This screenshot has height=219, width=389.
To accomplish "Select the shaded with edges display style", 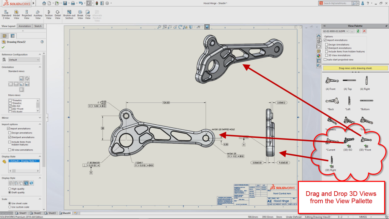I will tap(26, 183).
